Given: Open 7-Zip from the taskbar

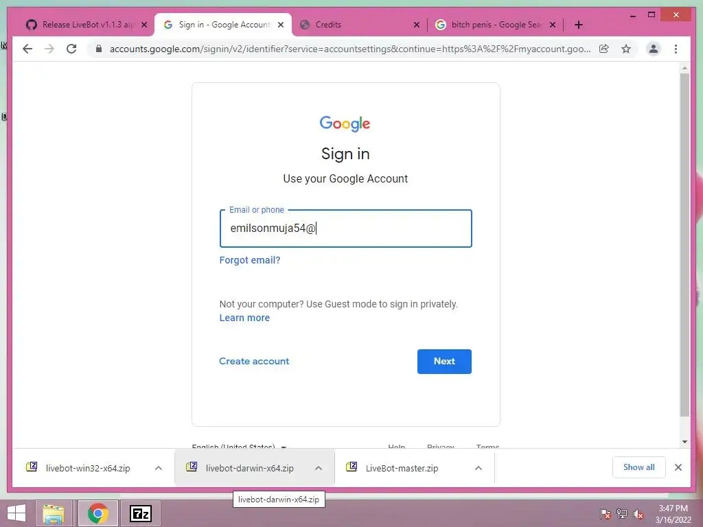Looking at the screenshot, I should (x=140, y=513).
